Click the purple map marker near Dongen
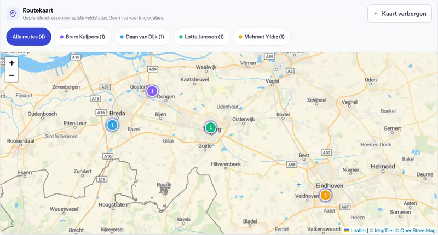The image size is (438, 235). 152,91
